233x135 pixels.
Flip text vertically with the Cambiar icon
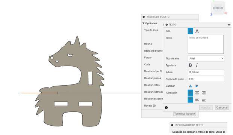coord(197,86)
